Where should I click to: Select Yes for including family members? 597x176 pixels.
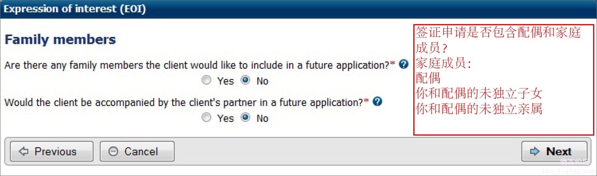(x=207, y=80)
